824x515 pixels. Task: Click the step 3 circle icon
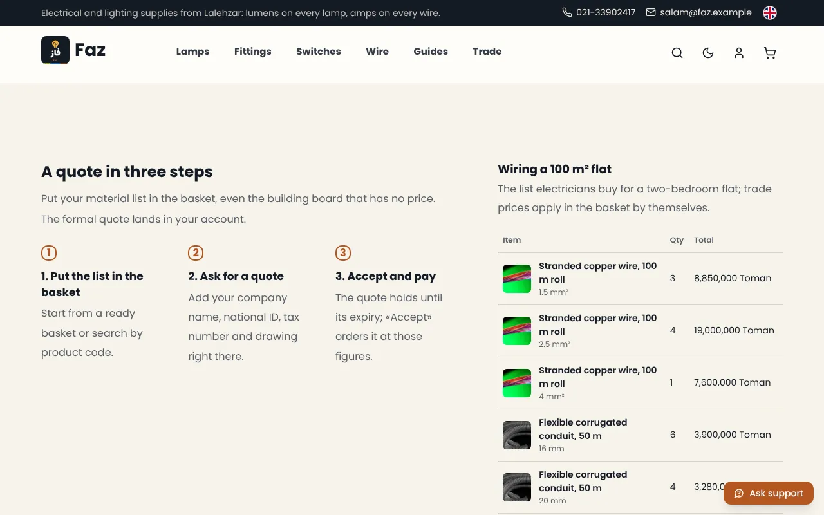point(343,253)
